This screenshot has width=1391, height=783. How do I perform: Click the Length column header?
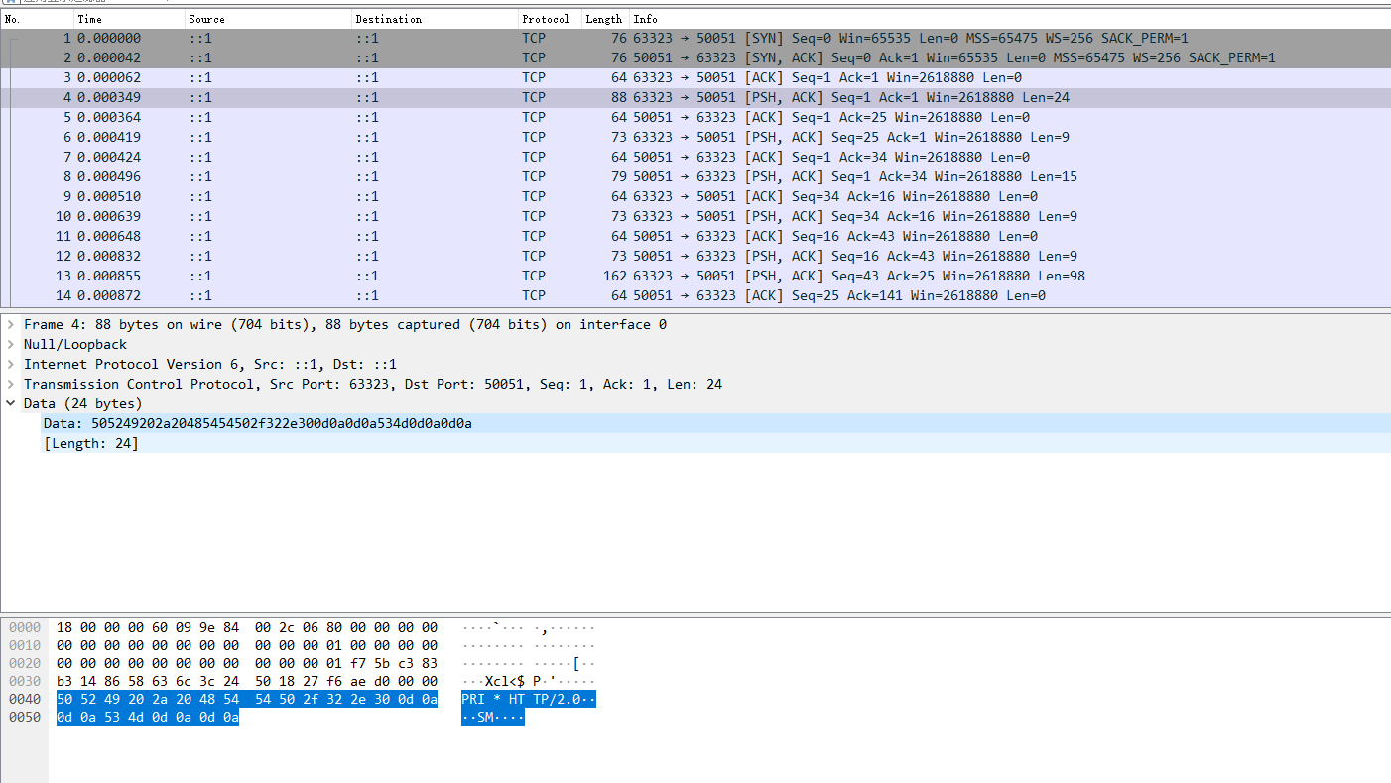603,19
